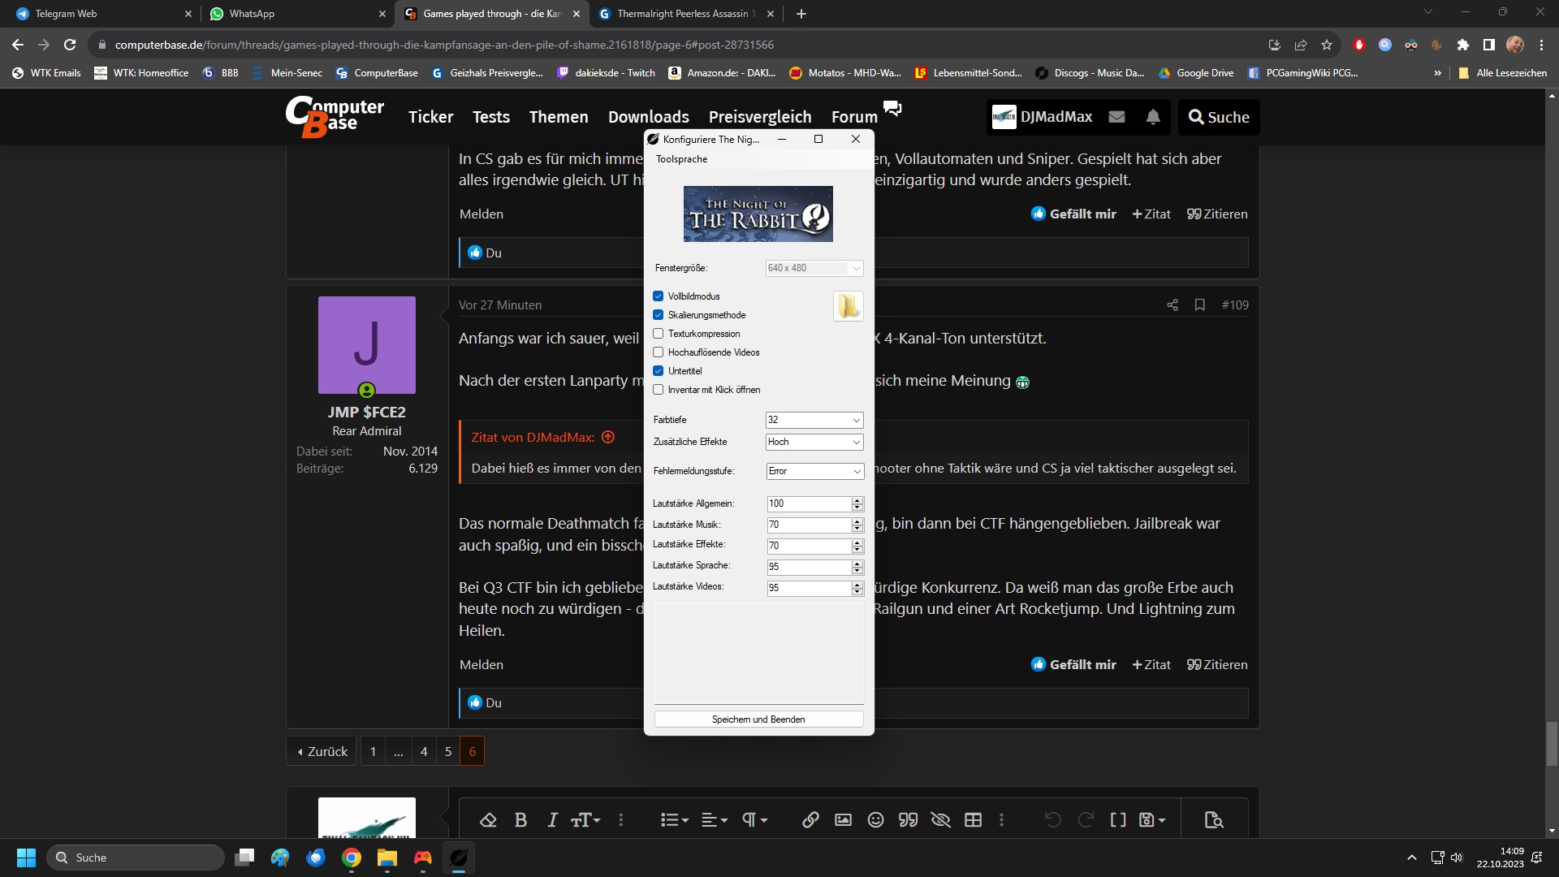The width and height of the screenshot is (1559, 877).
Task: Bookmark post #109
Action: [1199, 305]
